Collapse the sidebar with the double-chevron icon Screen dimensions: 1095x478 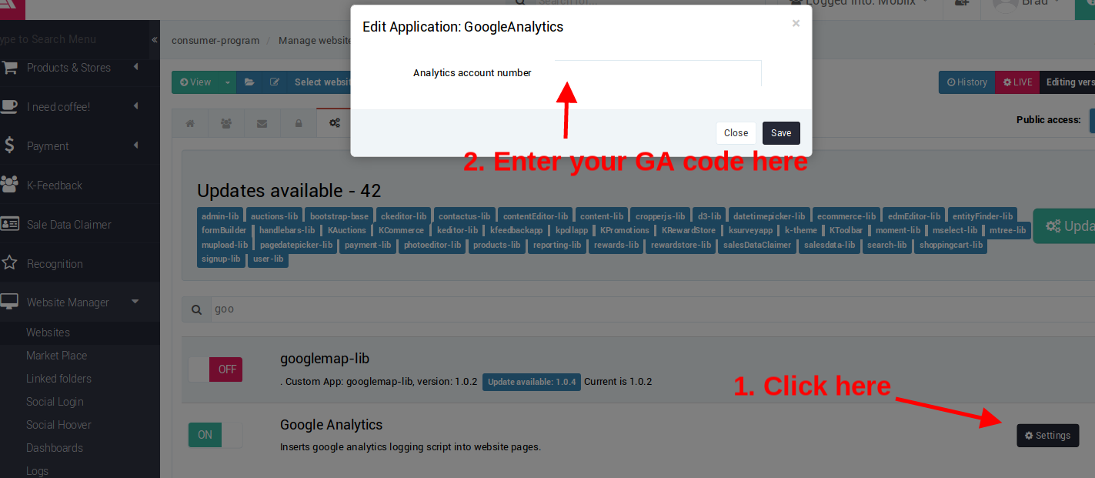click(155, 39)
